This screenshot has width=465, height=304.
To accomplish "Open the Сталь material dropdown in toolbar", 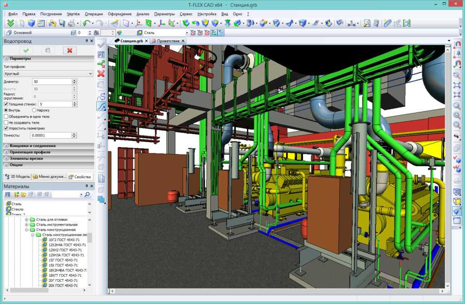I will pyautogui.click(x=186, y=33).
